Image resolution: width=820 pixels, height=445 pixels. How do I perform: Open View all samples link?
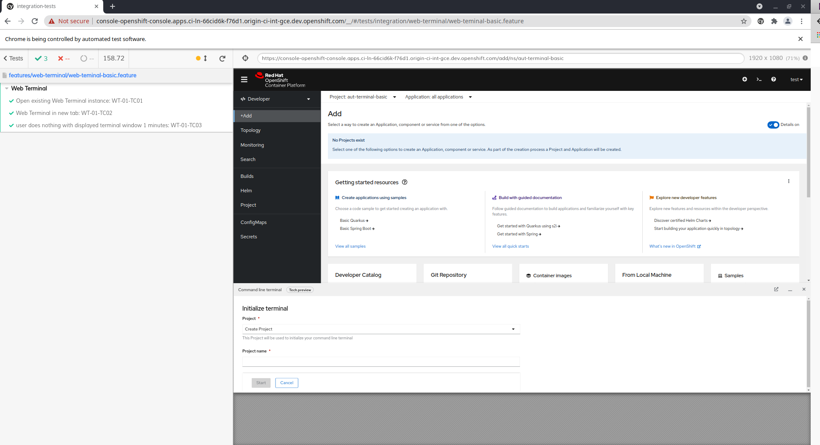pos(350,246)
